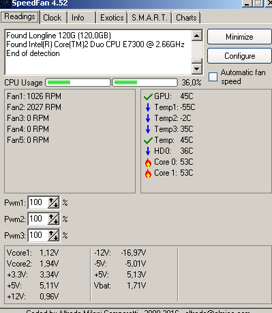Image resolution: width=272 pixels, height=313 pixels.
Task: Click the blue down arrow beside Temp3
Action: (148, 129)
